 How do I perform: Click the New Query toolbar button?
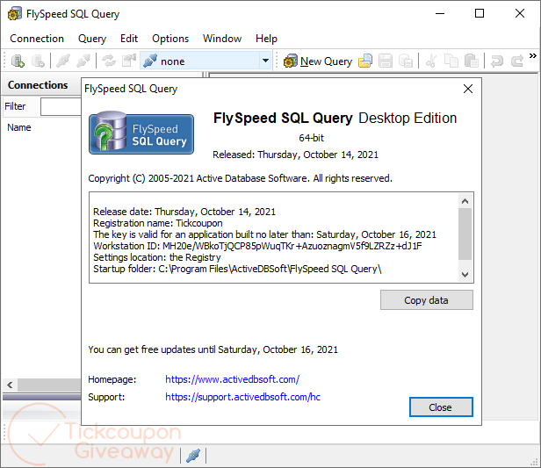coord(318,61)
